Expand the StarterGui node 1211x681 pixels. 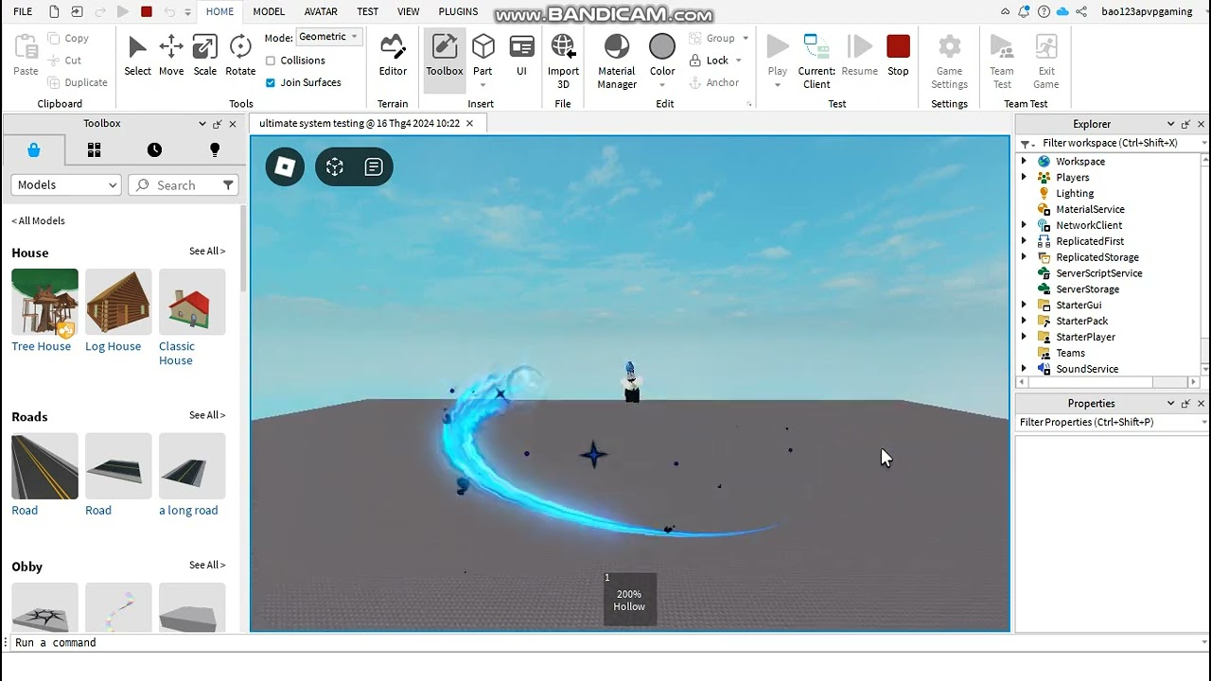[1024, 306]
